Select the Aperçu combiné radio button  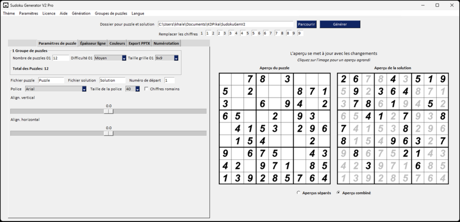(339, 193)
